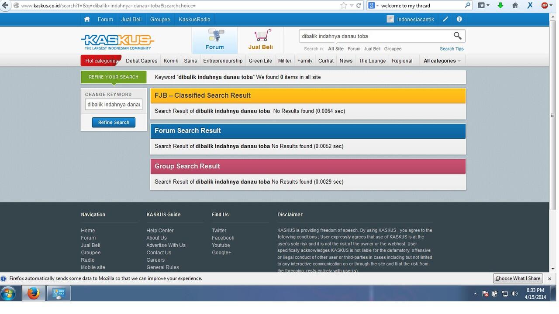
Task: Click the browser back arrow button
Action: 5,5
